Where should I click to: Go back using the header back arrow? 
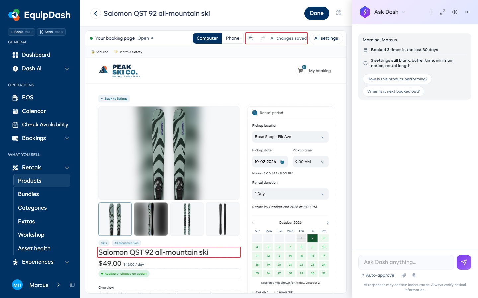coord(96,13)
